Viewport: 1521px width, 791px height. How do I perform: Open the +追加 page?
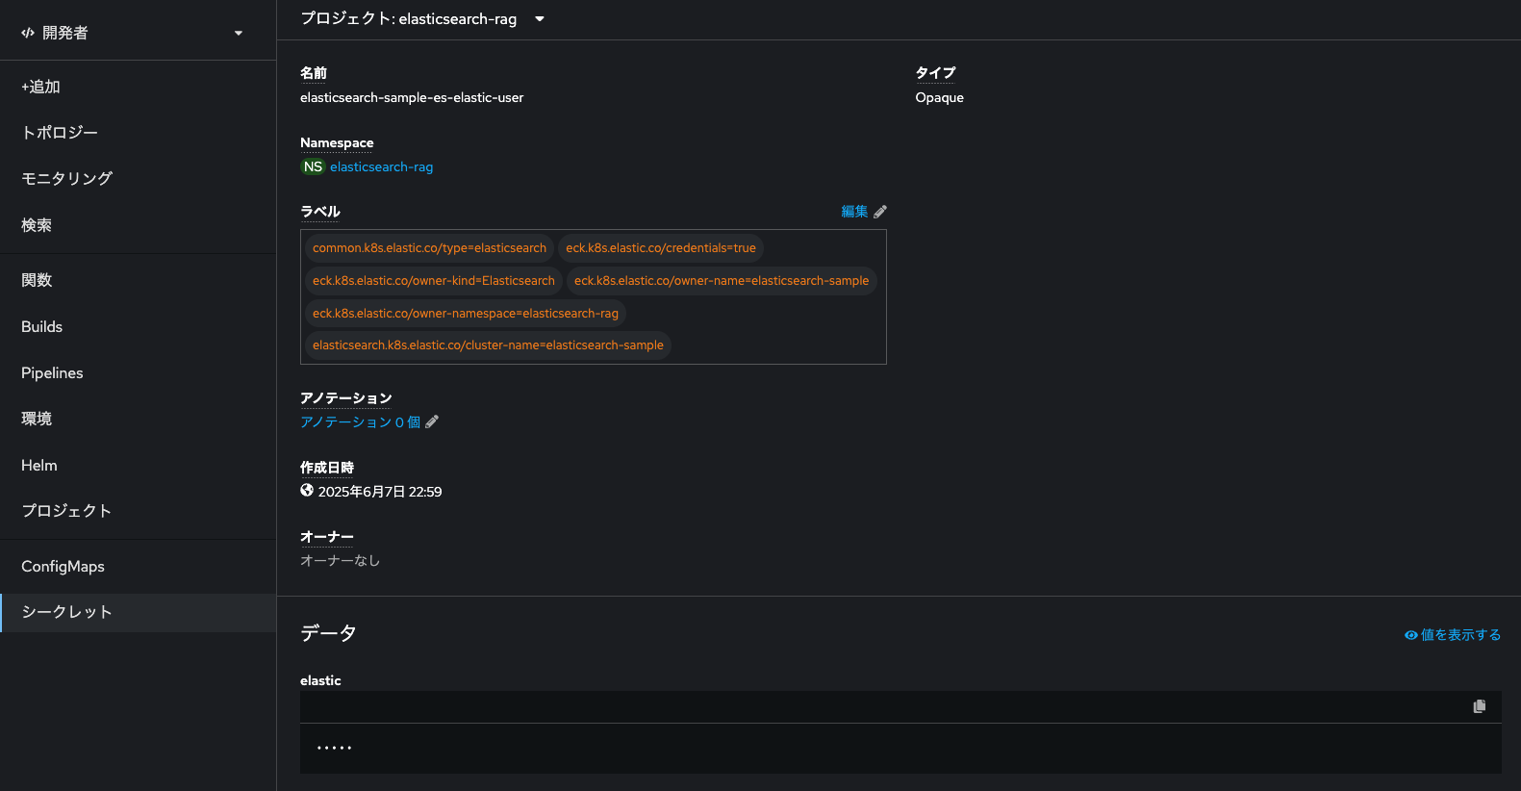click(138, 87)
